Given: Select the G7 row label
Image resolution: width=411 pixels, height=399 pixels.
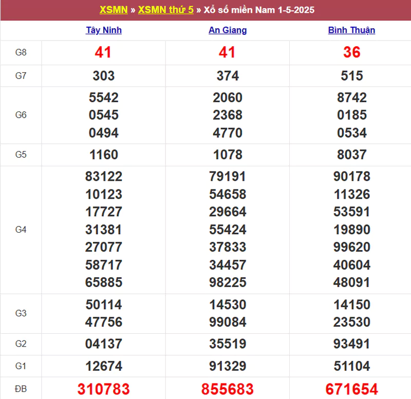Looking at the screenshot, I should click(x=21, y=75).
